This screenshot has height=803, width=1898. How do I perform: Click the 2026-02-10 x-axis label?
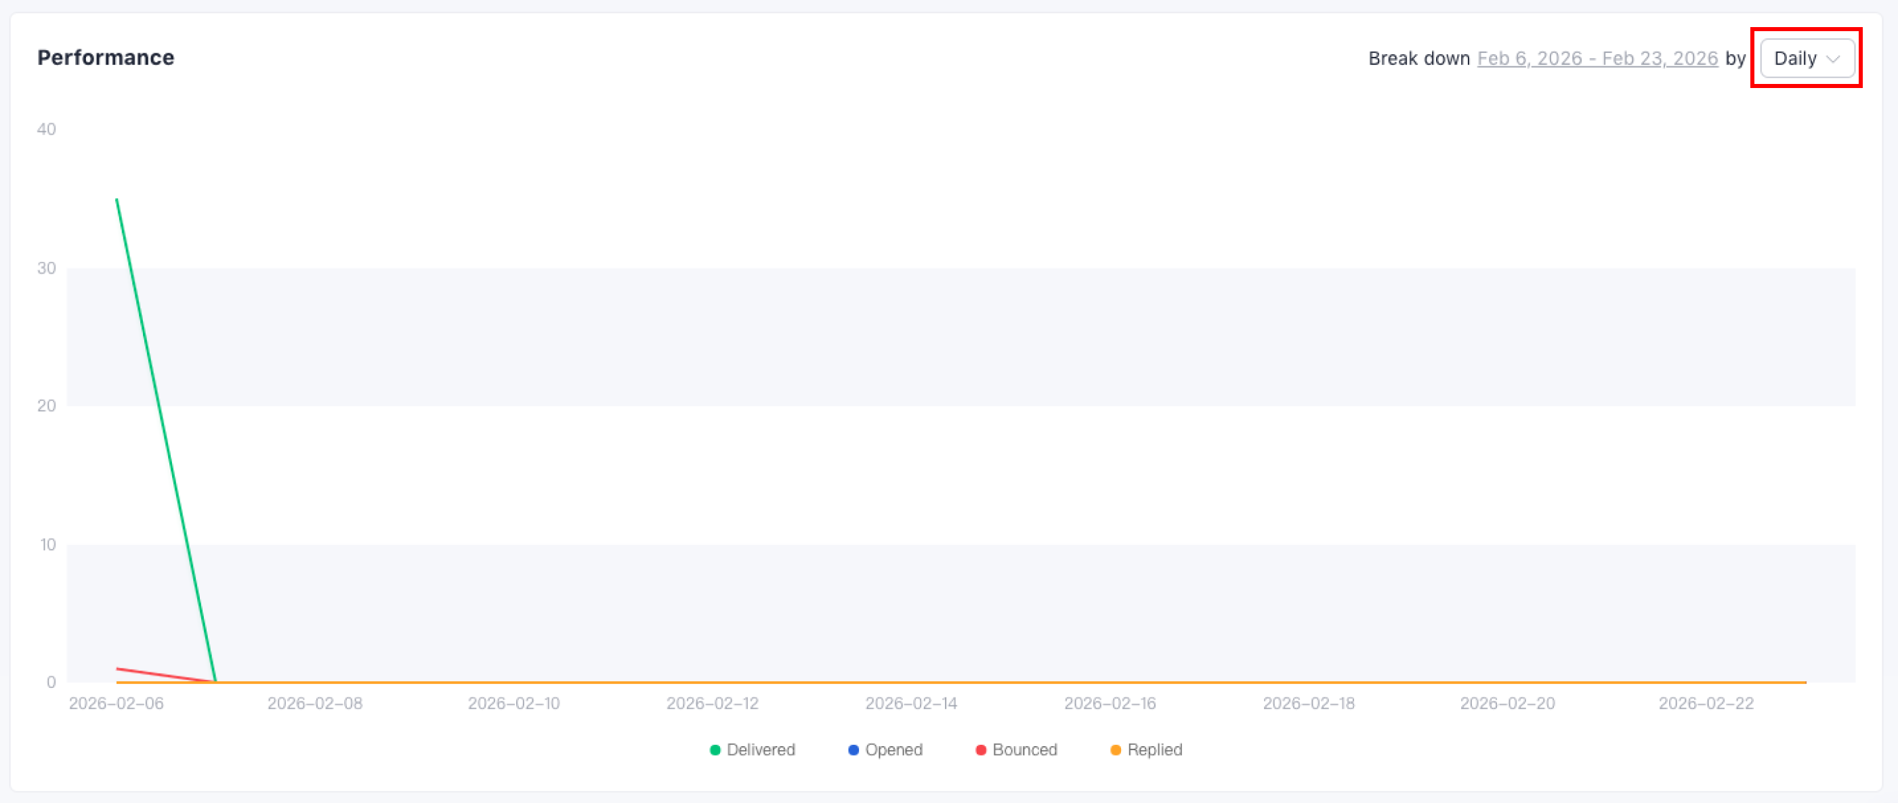pos(513,703)
